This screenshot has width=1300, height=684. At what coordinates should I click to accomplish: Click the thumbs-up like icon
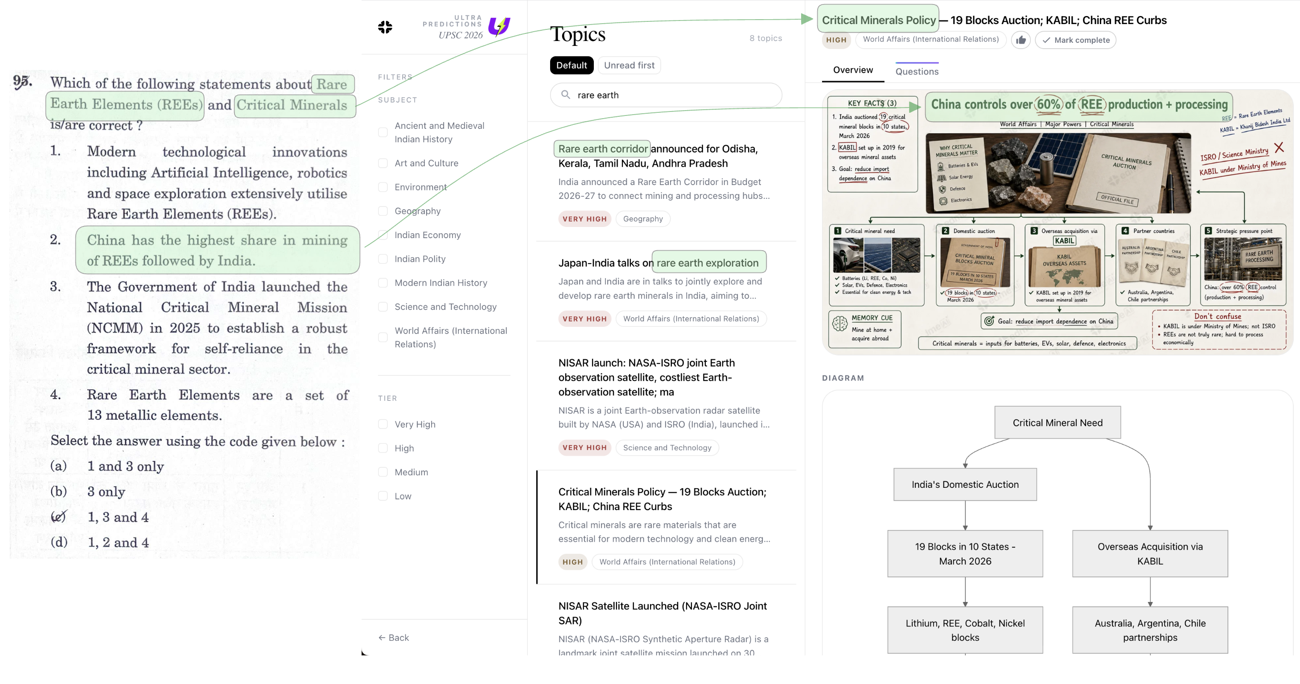point(1020,40)
